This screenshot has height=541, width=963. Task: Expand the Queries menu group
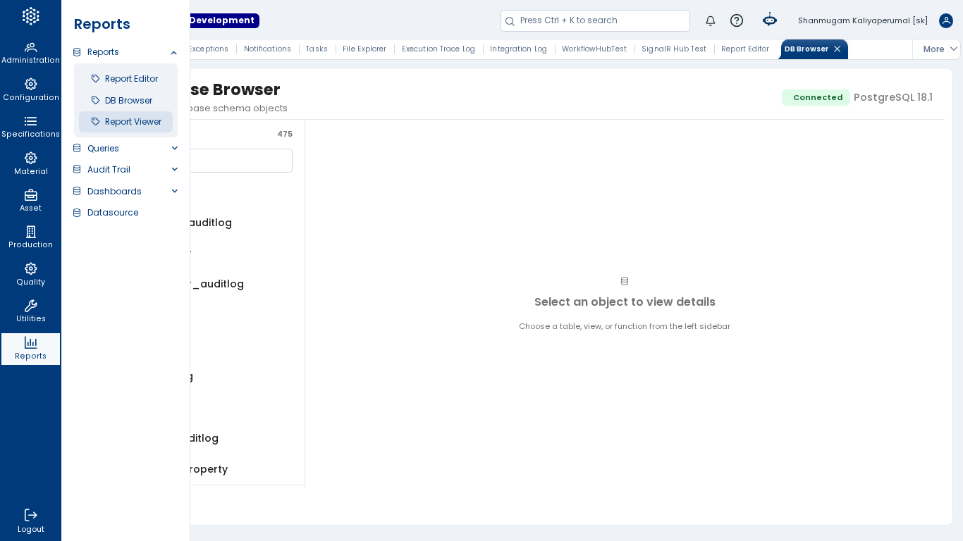[174, 149]
